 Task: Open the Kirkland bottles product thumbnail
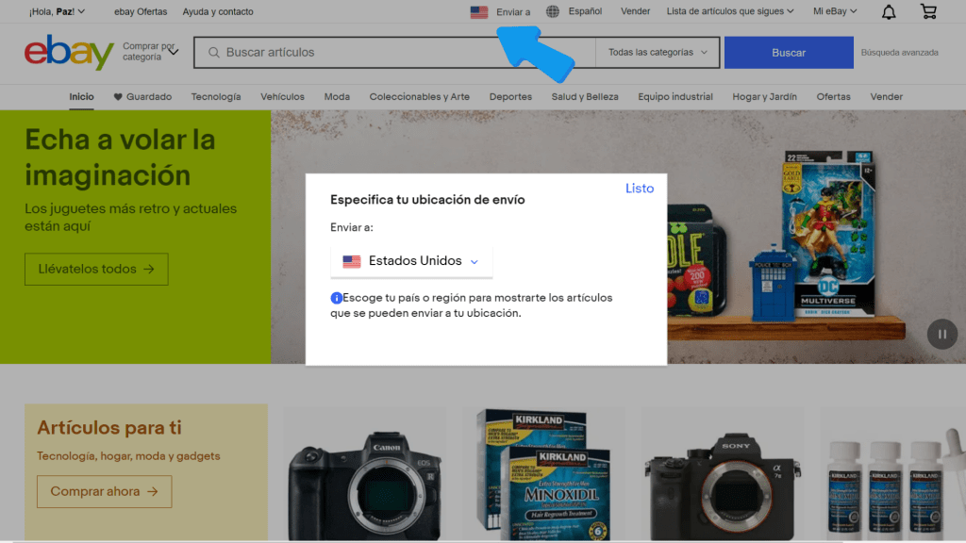(893, 474)
